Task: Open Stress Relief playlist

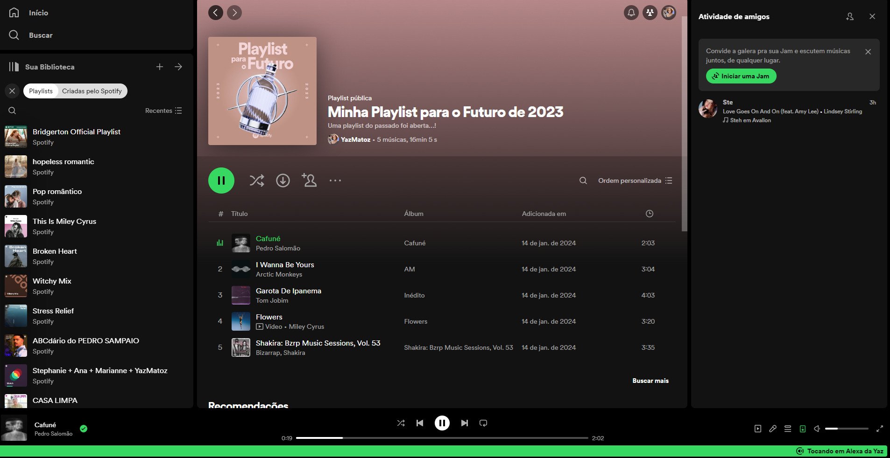Action: [x=96, y=316]
